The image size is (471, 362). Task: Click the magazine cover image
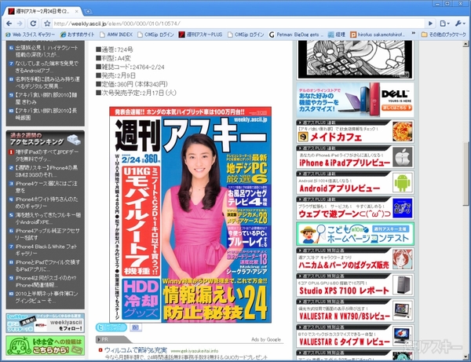pyautogui.click(x=190, y=214)
